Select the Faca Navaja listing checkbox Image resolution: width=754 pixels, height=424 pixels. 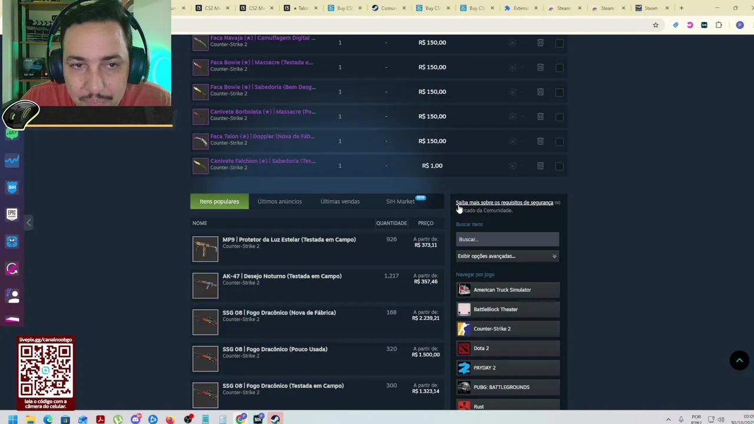point(559,43)
